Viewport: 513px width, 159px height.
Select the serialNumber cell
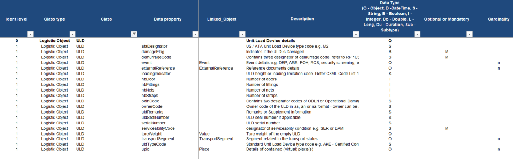coord(154,123)
